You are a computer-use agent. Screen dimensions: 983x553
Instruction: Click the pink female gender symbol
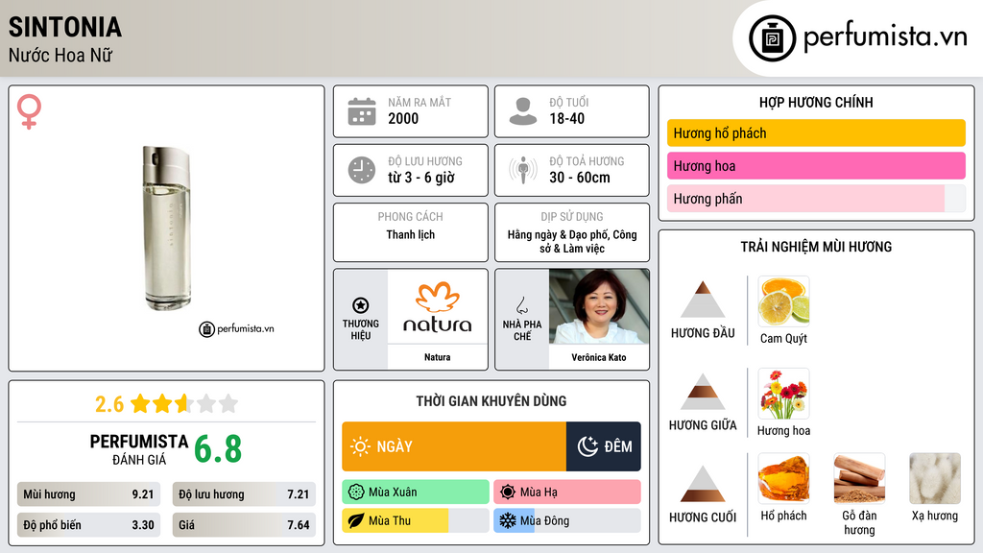click(29, 111)
